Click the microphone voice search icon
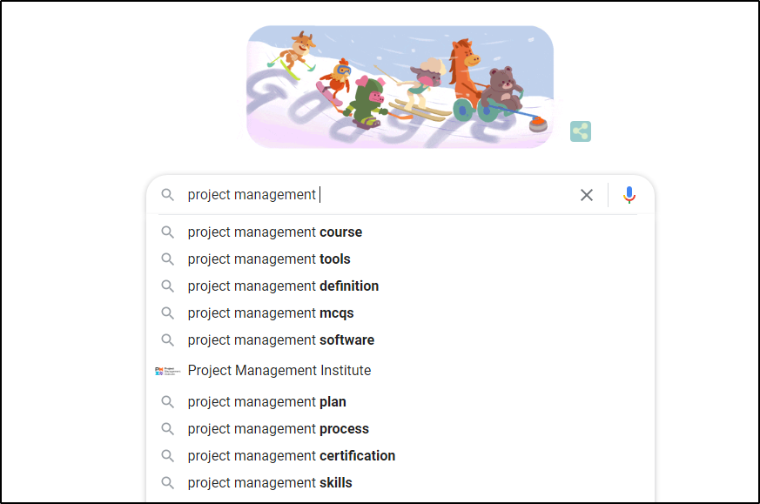The height and width of the screenshot is (504, 760). (629, 195)
